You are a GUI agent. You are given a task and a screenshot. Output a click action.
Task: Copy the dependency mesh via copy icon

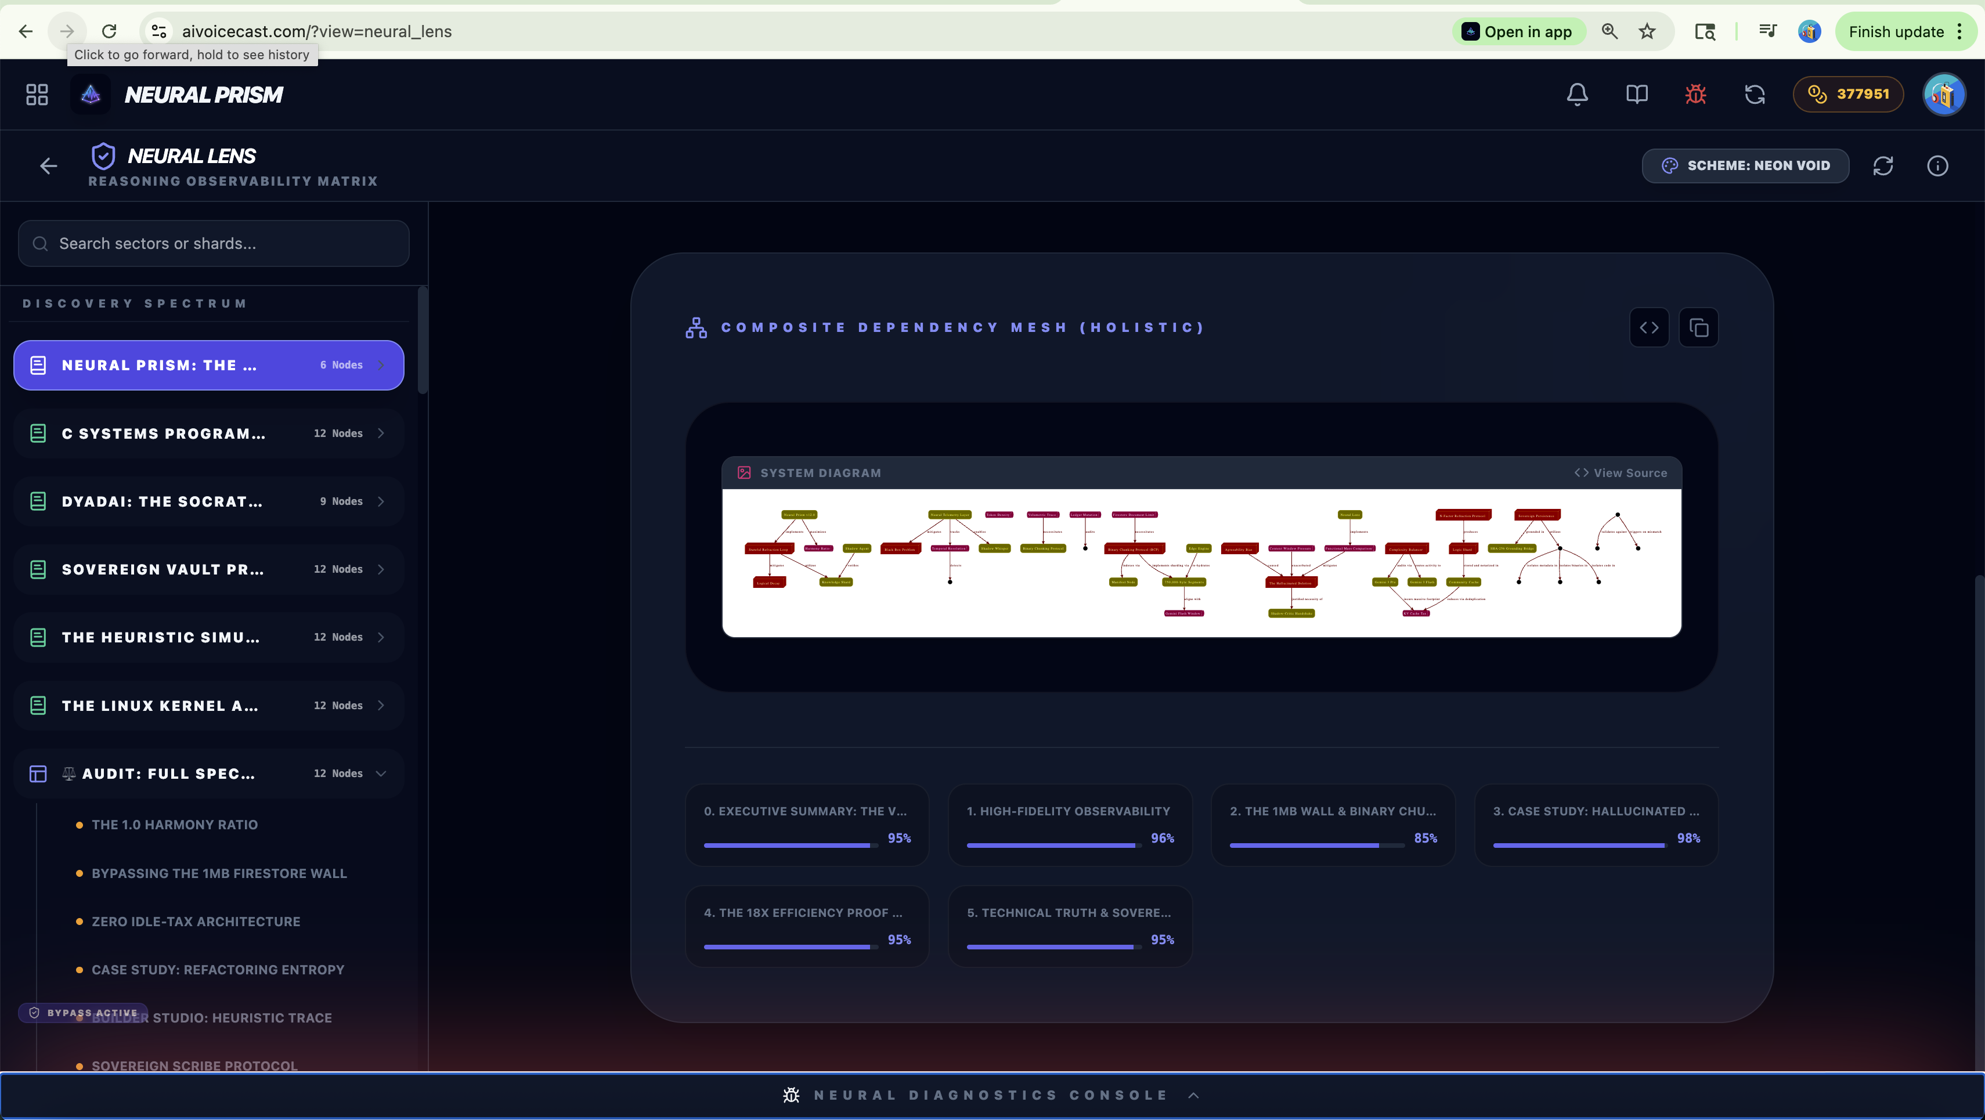pos(1698,327)
